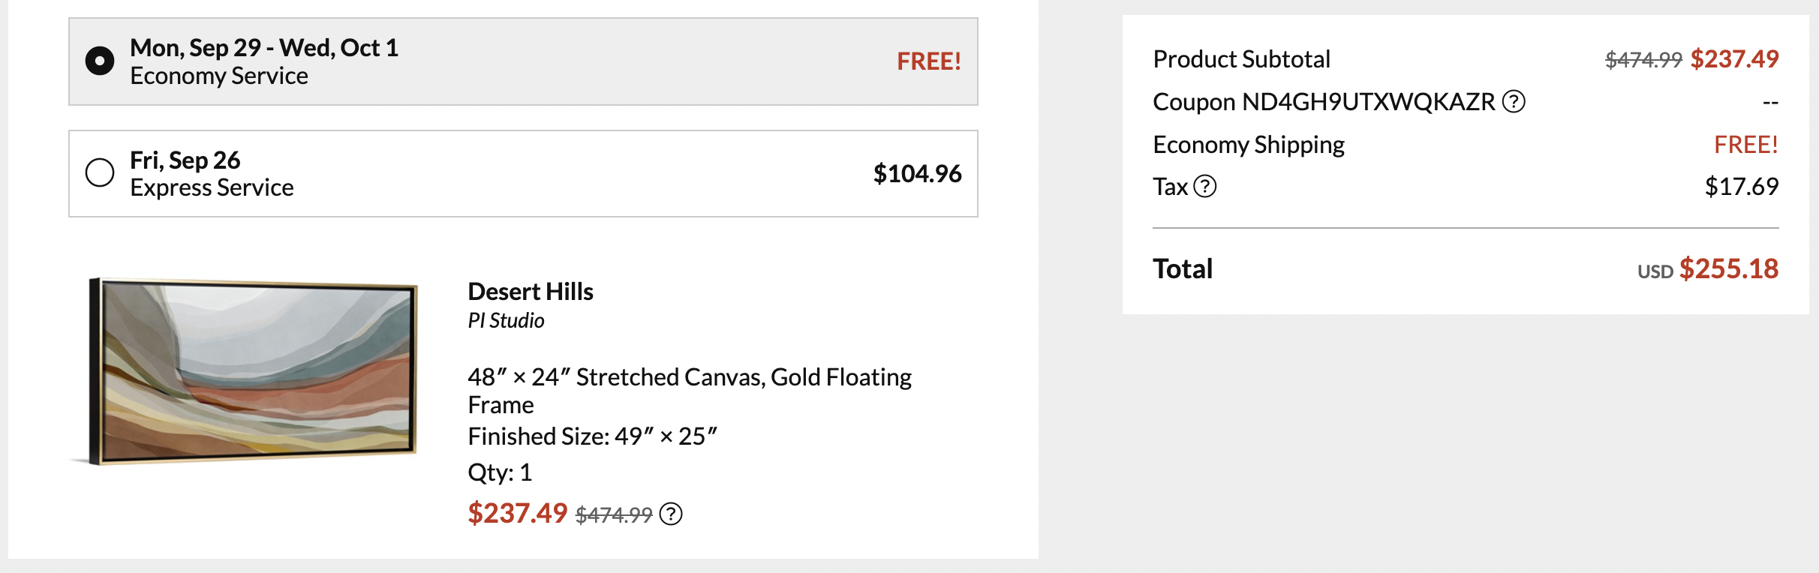Click the $17.69 tax amount
Image resolution: width=1819 pixels, height=573 pixels.
pos(1741,186)
